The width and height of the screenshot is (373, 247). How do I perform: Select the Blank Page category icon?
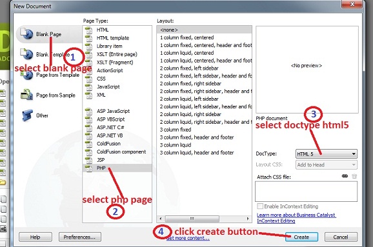pyautogui.click(x=26, y=34)
